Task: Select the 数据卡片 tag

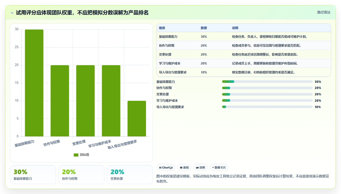Action: pos(219,167)
